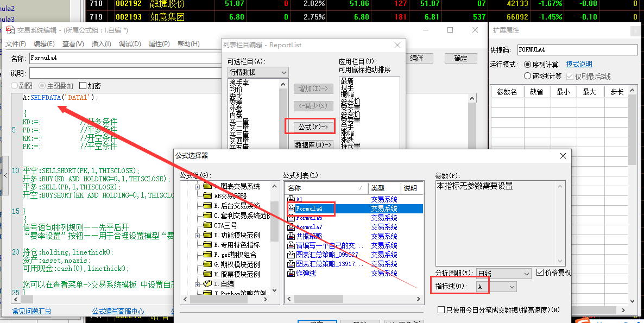Screen dimensions: 644x323
Task: Click the H.股票模块范例 folder icon
Action: click(207, 274)
